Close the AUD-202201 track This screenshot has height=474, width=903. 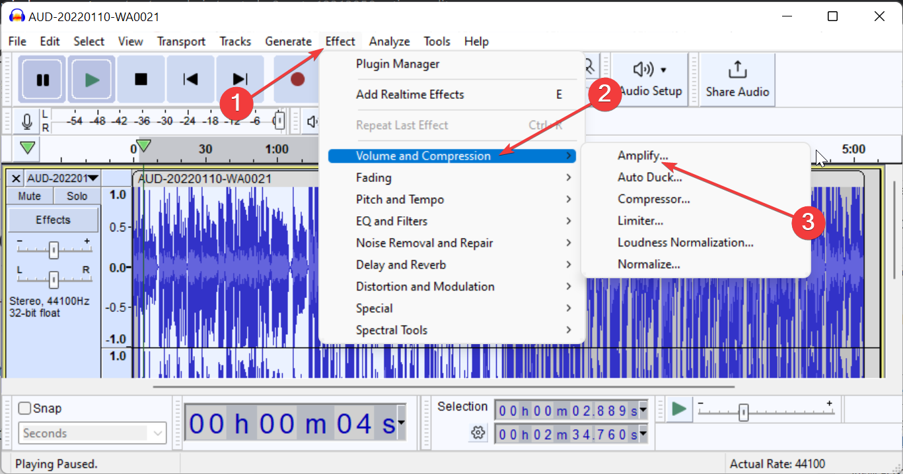[x=15, y=178]
